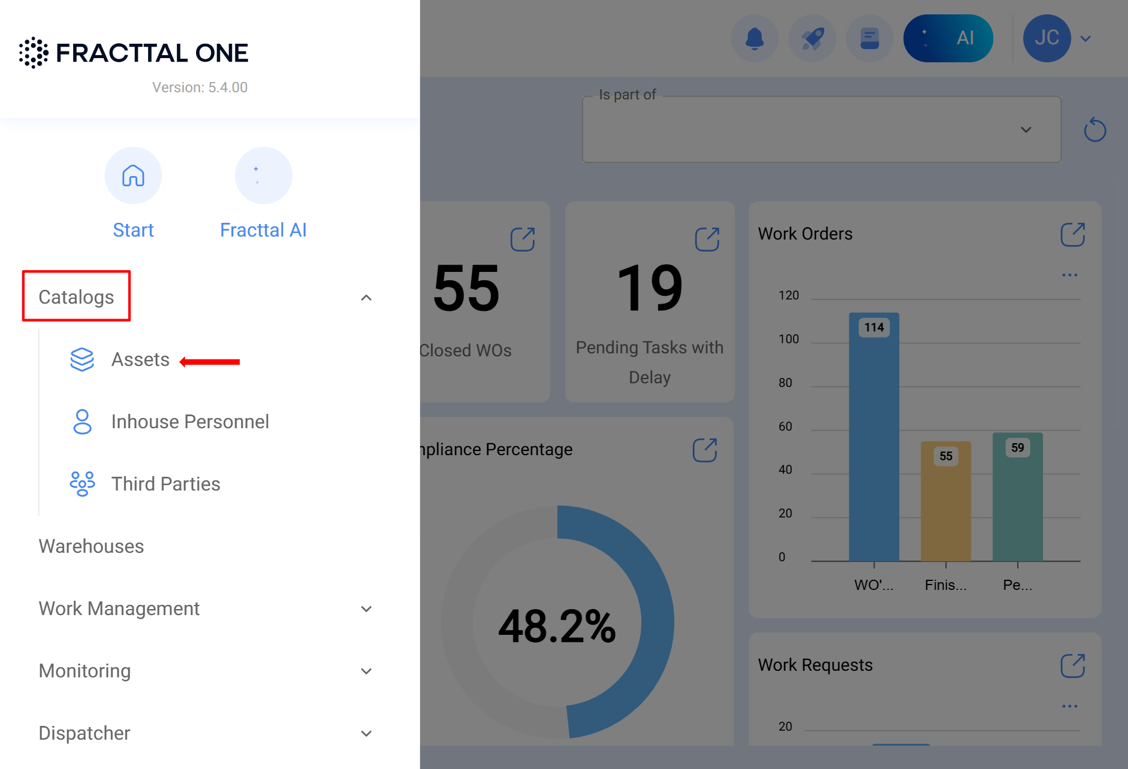Open Pending Tasks with Delay card link icon
Viewport: 1128px width, 769px height.
pyautogui.click(x=707, y=239)
